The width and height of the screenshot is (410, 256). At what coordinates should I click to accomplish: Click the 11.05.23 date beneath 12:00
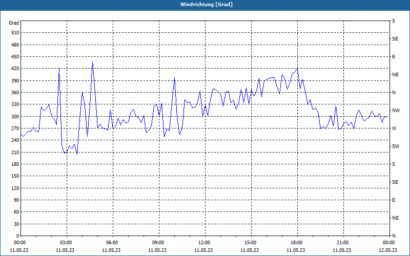click(203, 250)
